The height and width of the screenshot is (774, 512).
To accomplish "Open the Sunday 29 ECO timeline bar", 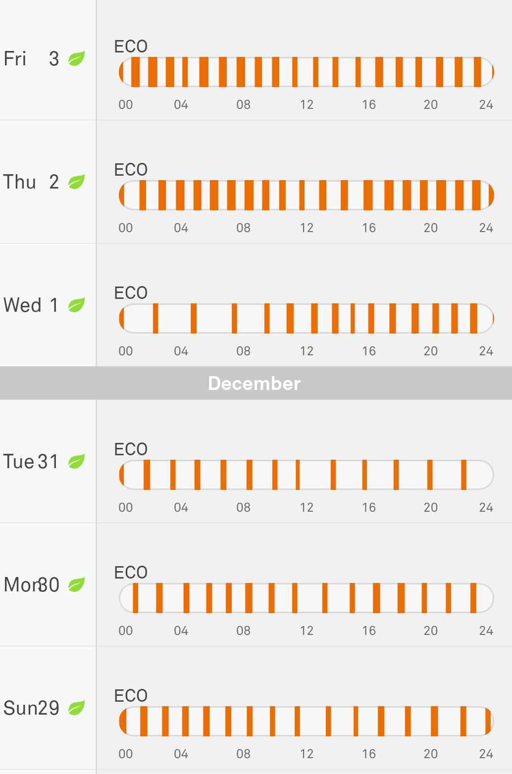I will point(307,722).
